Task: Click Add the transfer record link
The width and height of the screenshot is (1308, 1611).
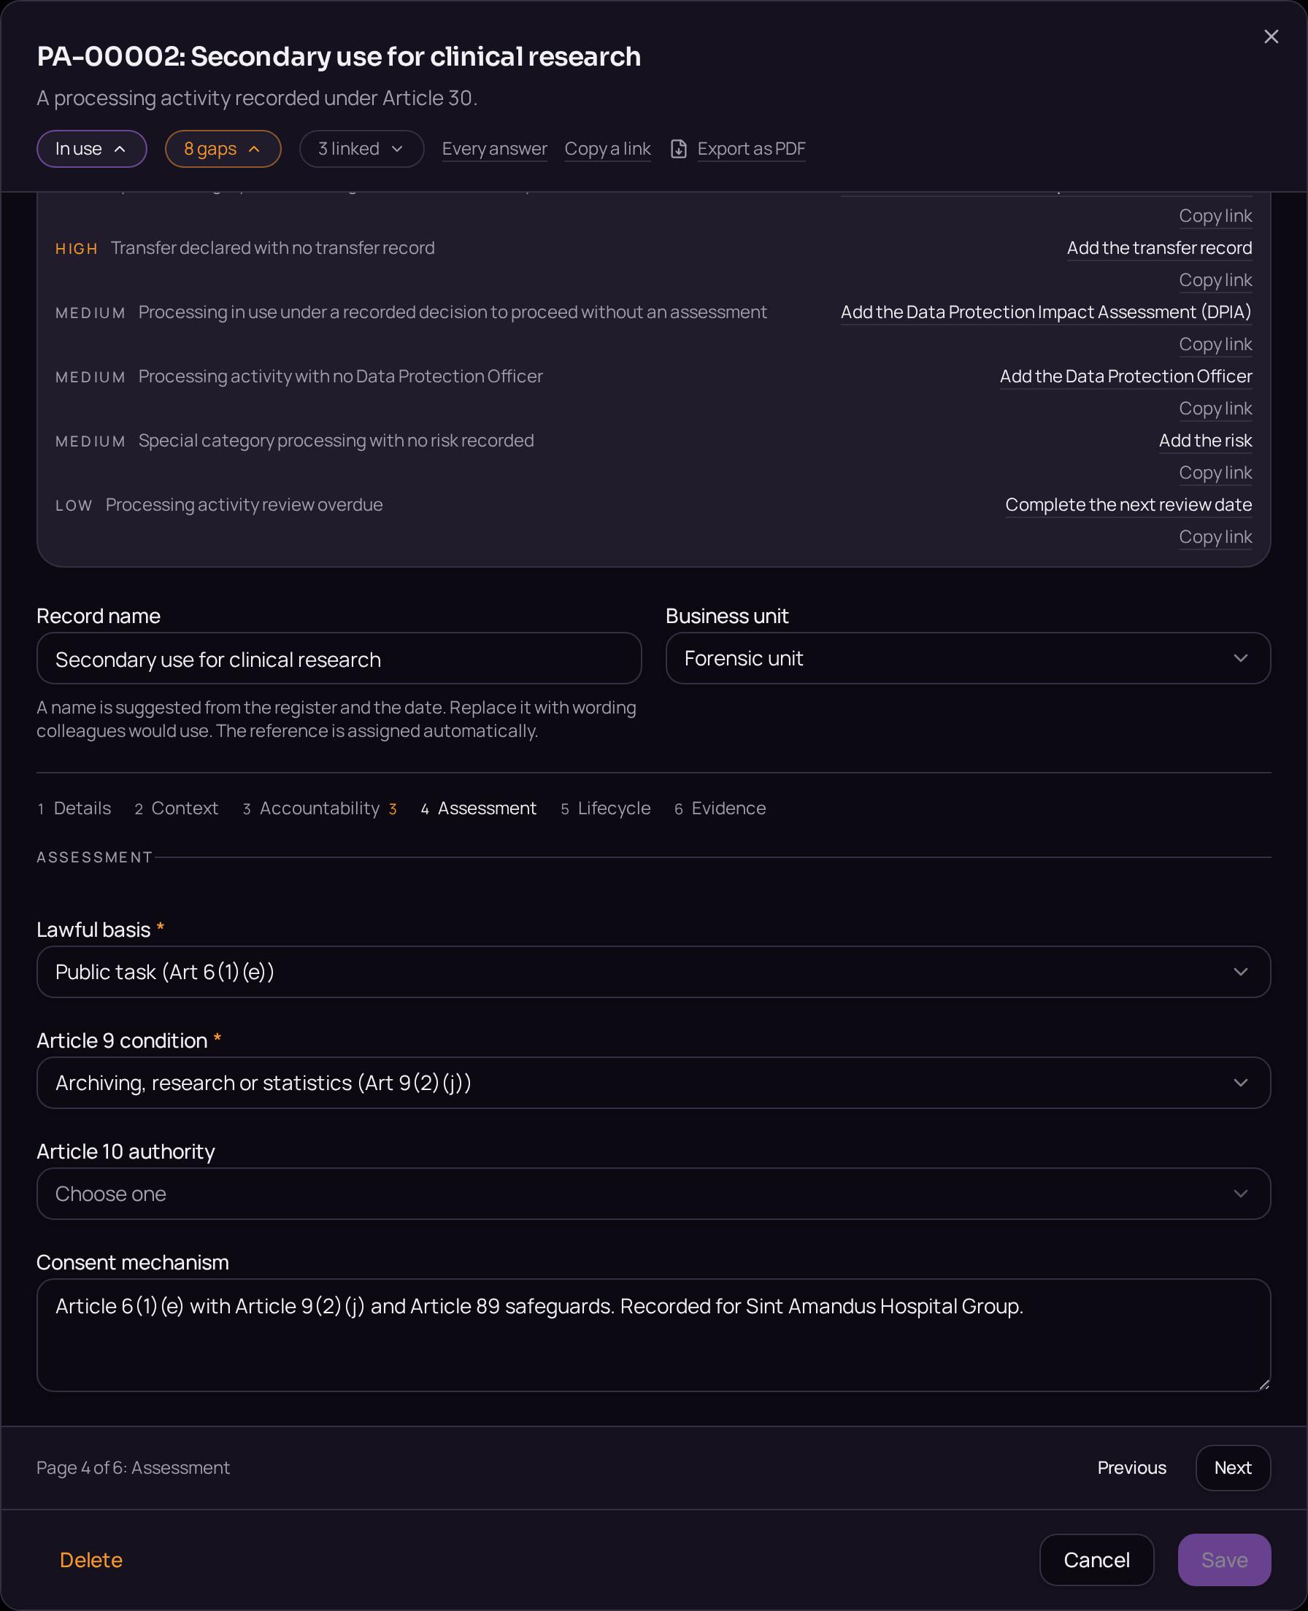Action: pyautogui.click(x=1160, y=248)
